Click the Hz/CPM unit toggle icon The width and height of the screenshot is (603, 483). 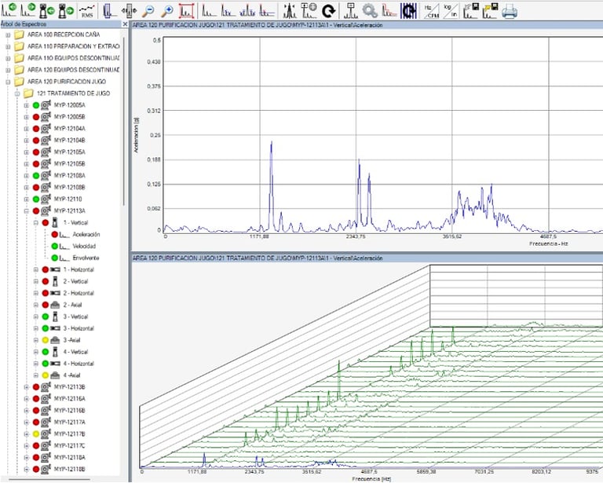431,11
